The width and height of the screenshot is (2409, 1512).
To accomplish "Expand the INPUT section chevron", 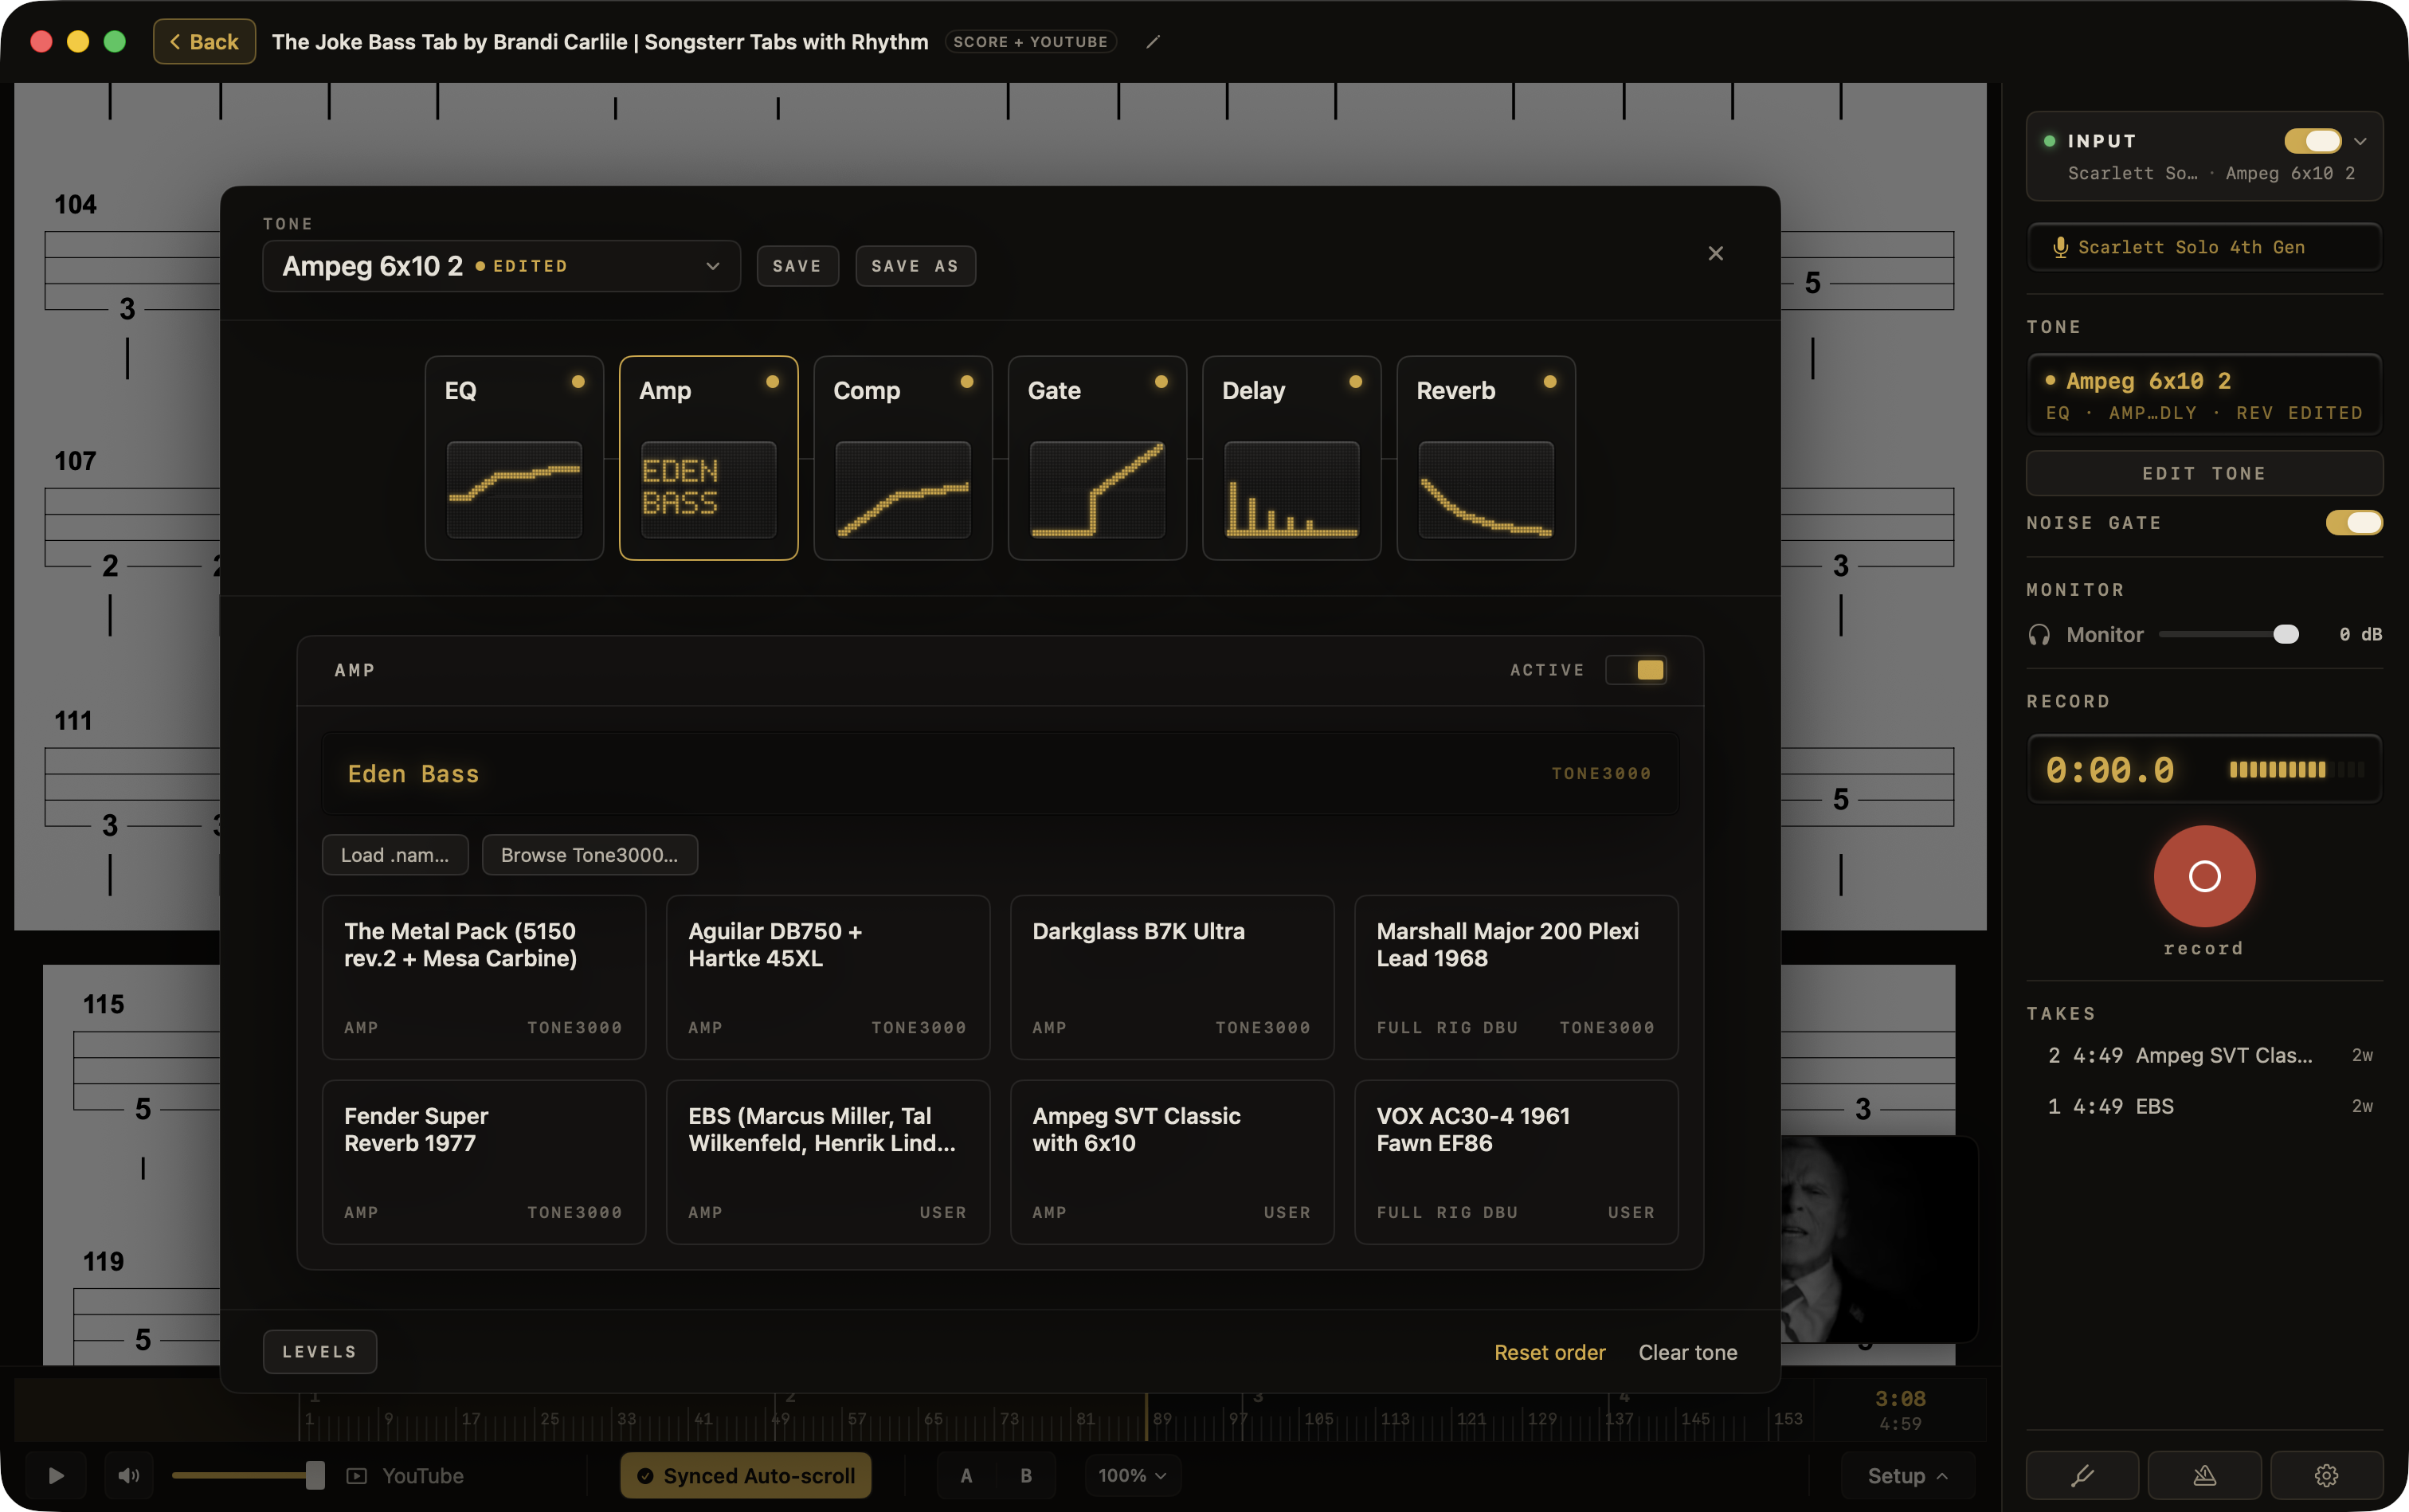I will pyautogui.click(x=2361, y=142).
